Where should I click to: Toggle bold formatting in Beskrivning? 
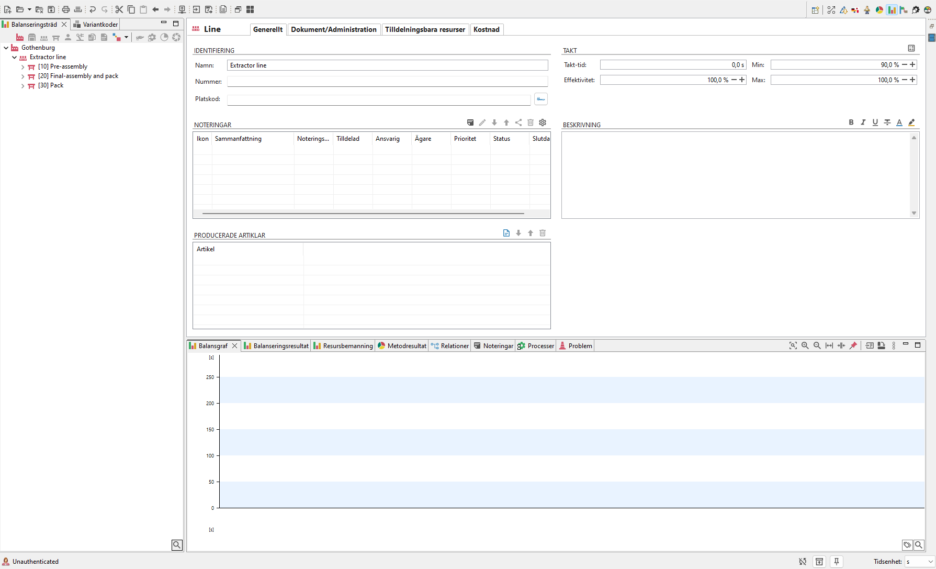[x=851, y=122]
